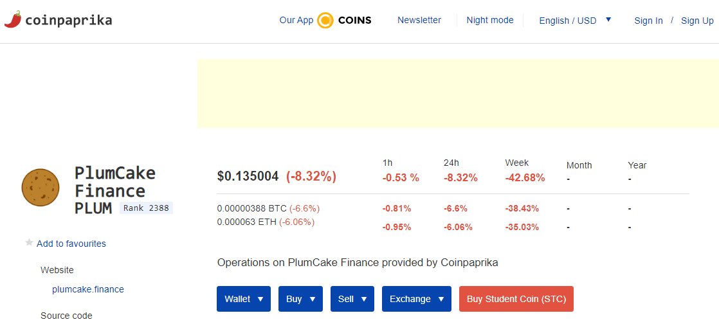Click the coinpaprika chili pepper logo
Viewport: 719px width, 331px height.
[13, 20]
